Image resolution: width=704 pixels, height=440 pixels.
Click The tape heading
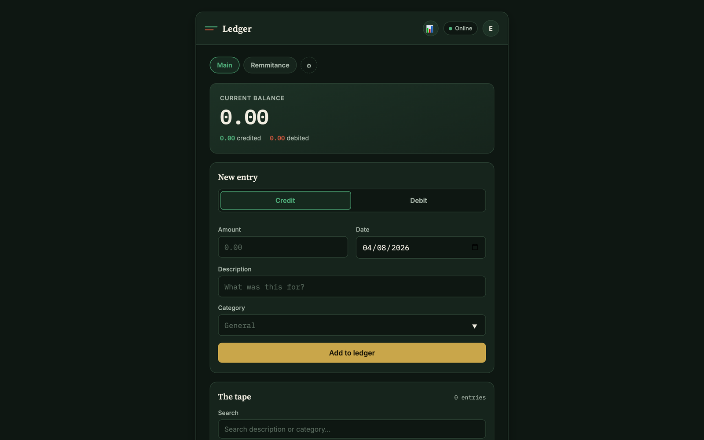coord(235,397)
